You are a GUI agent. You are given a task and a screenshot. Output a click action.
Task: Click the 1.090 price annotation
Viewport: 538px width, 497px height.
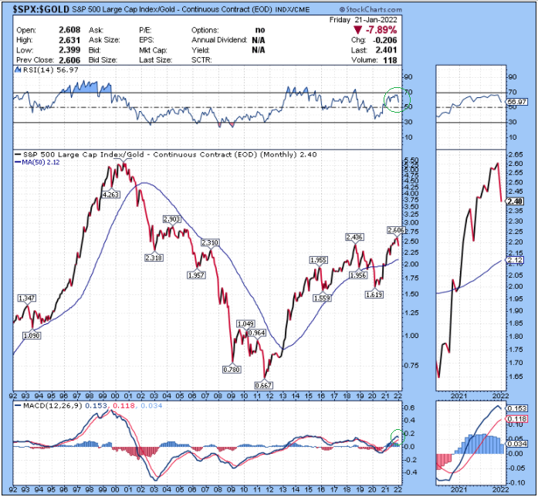(32, 336)
